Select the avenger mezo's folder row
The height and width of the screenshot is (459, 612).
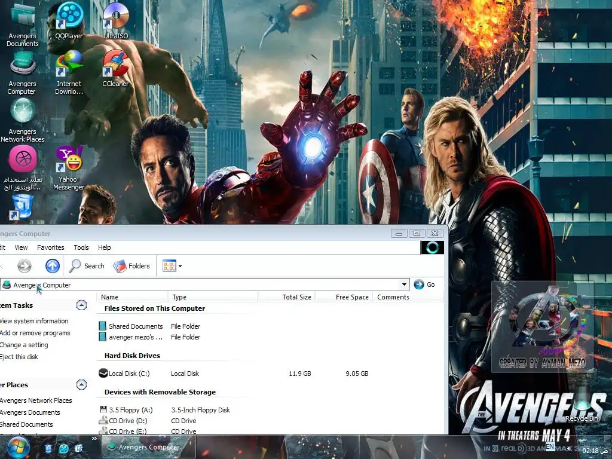pyautogui.click(x=131, y=337)
